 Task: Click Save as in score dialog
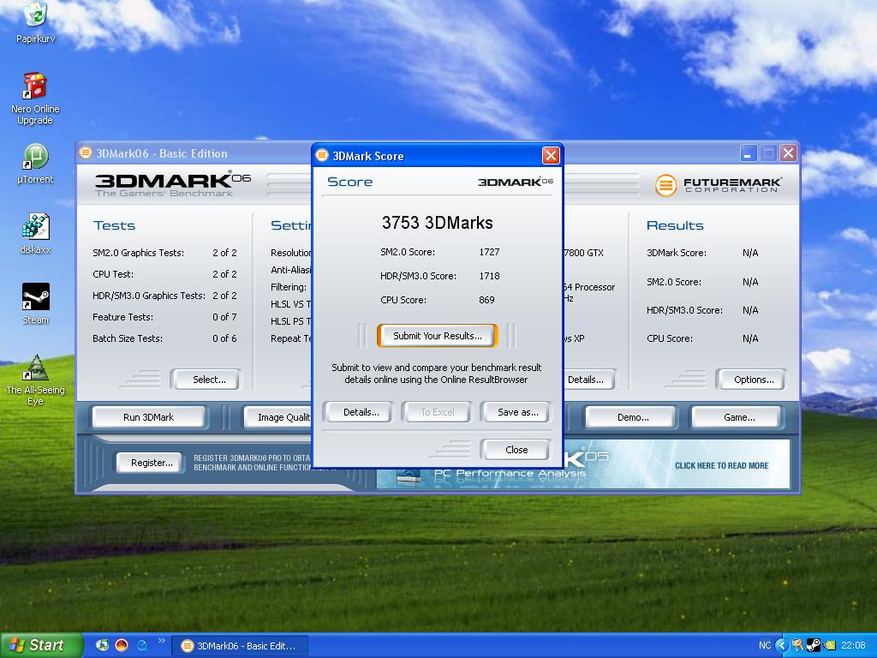click(x=518, y=412)
